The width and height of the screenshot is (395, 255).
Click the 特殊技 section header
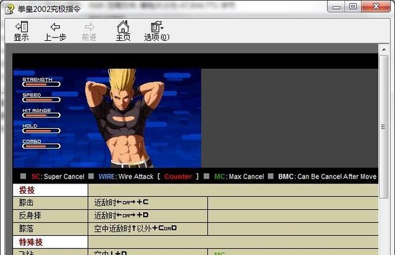(50, 242)
